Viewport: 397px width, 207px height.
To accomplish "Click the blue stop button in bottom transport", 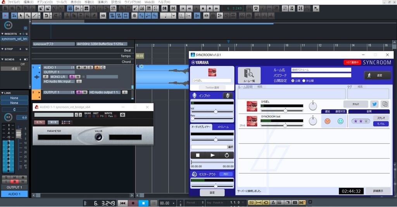I will point(143,203).
